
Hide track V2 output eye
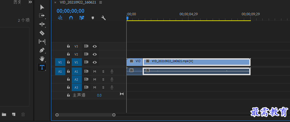95,54
